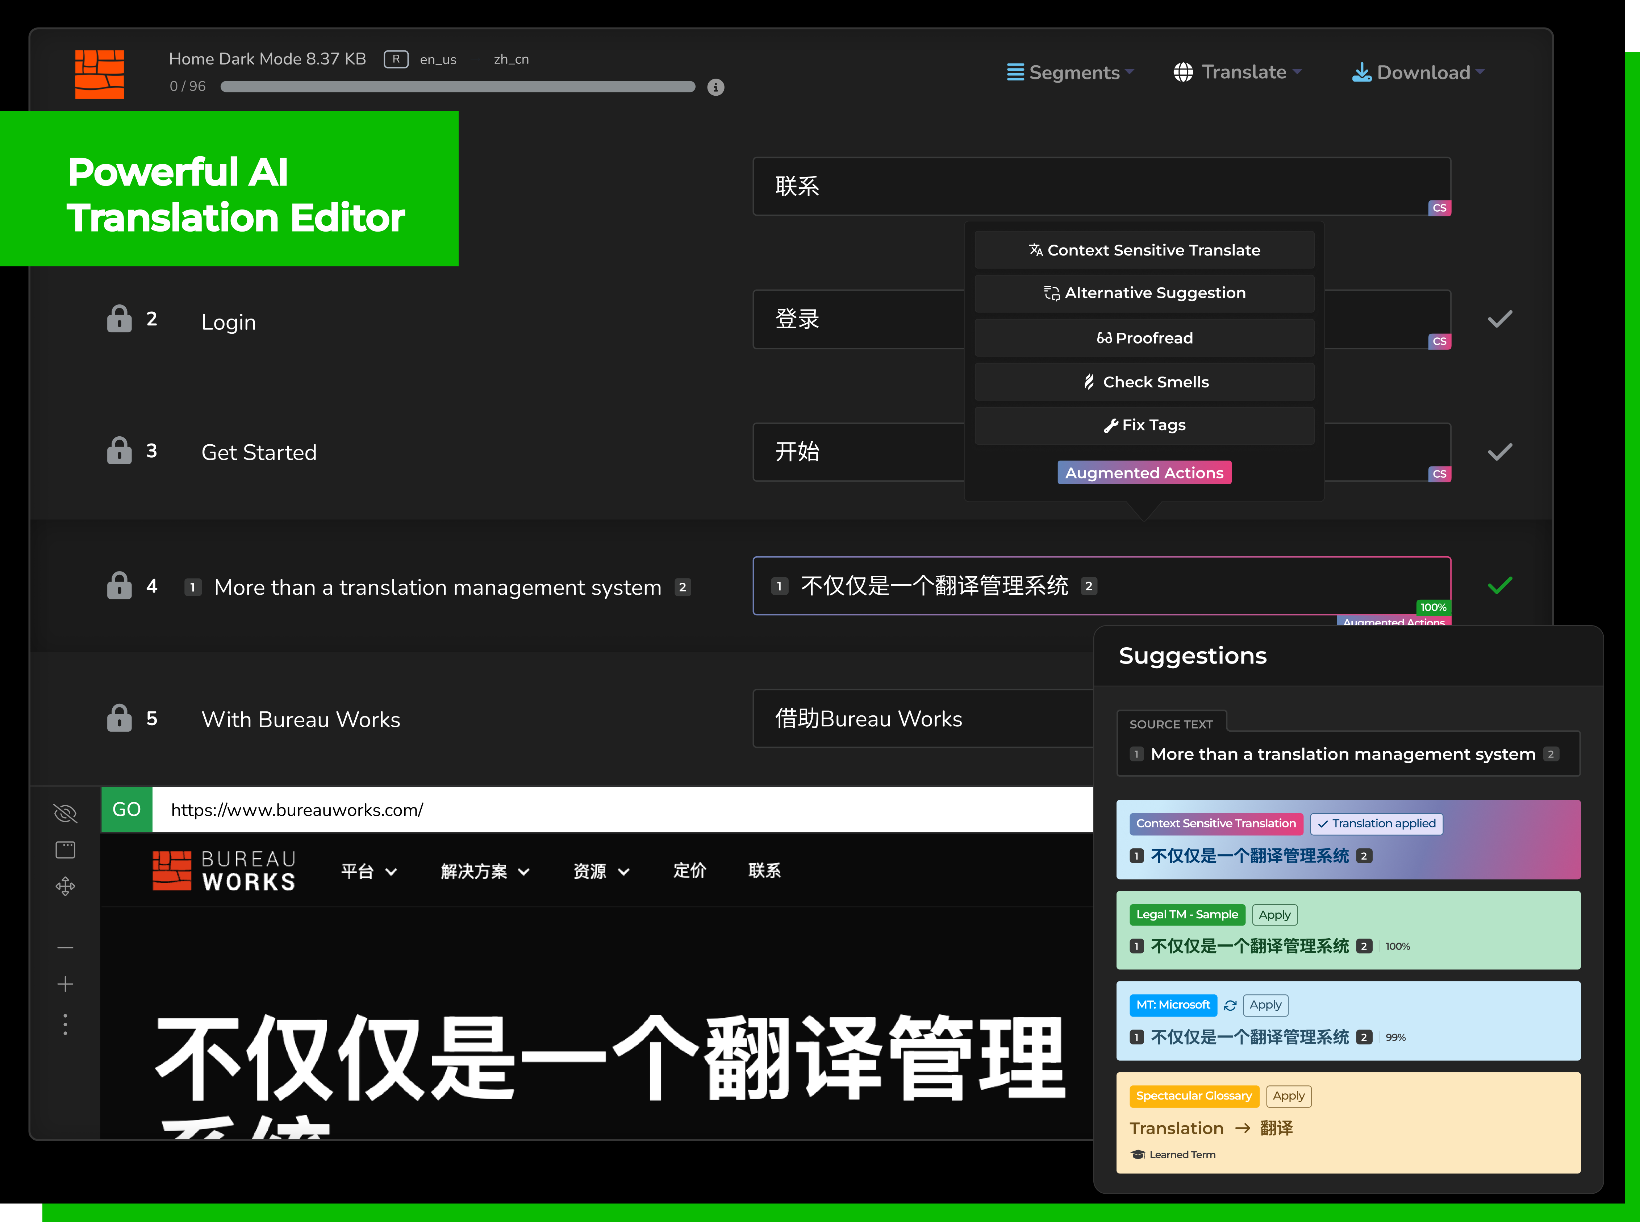This screenshot has width=1640, height=1222.
Task: Zoom in preview with plus icon
Action: click(65, 984)
